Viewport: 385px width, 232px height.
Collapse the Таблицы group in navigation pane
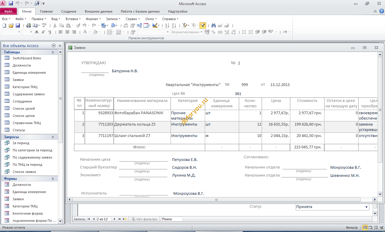coord(53,52)
